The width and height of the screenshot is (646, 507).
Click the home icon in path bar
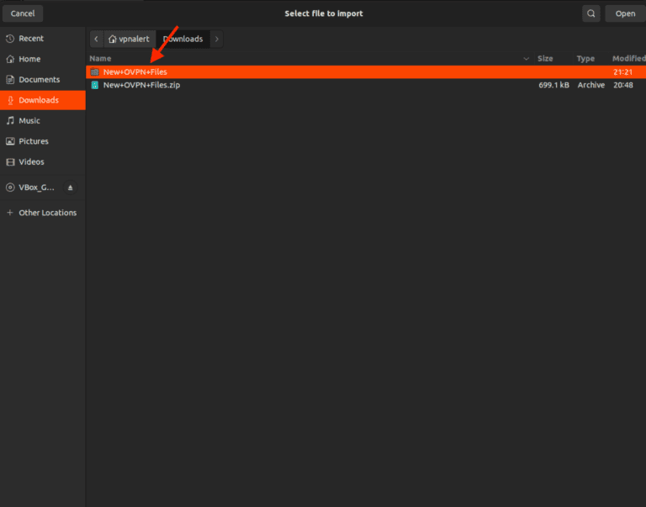(x=113, y=40)
